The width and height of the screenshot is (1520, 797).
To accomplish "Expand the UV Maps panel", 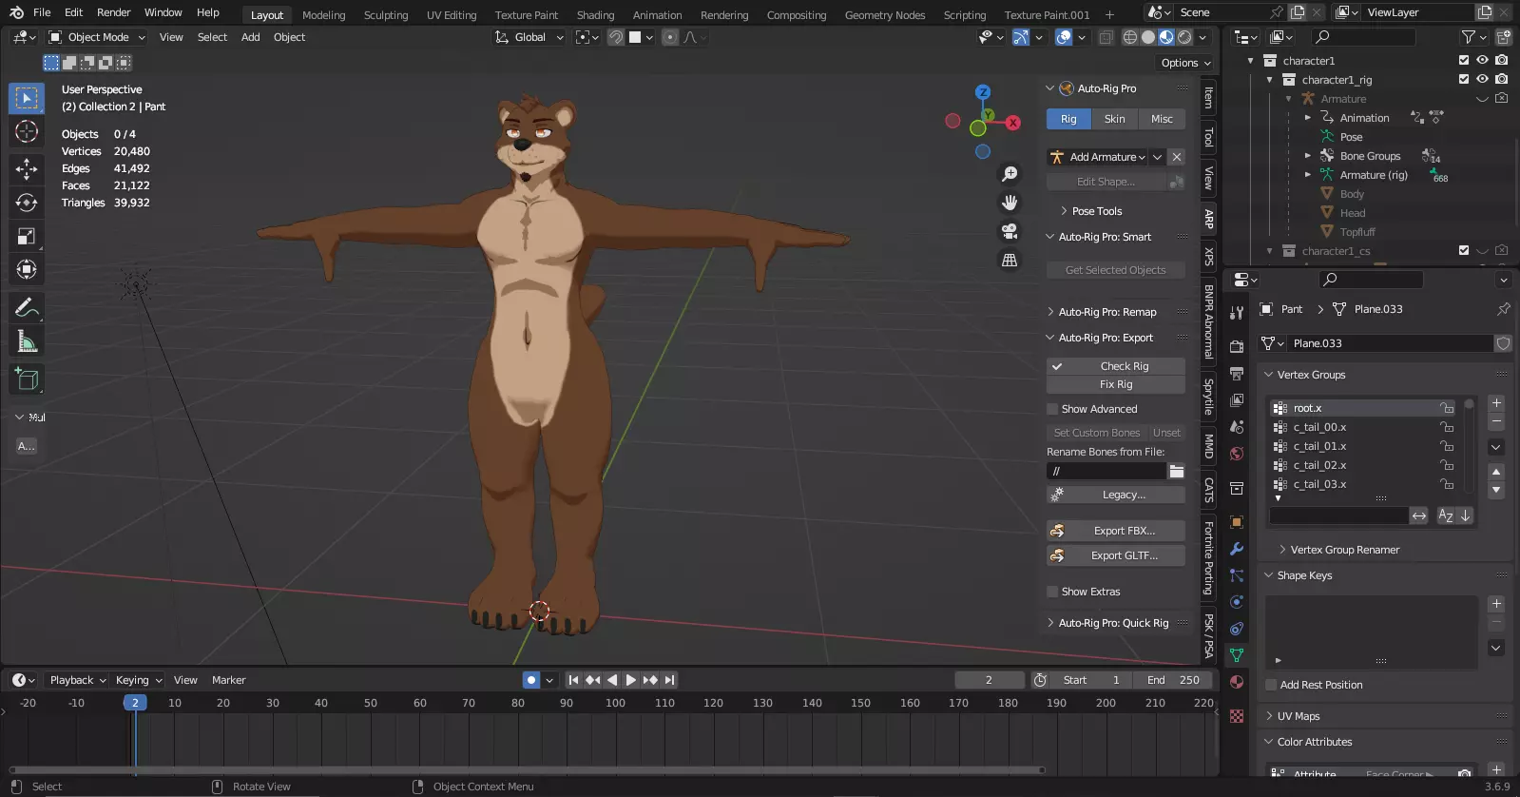I will [x=1298, y=716].
